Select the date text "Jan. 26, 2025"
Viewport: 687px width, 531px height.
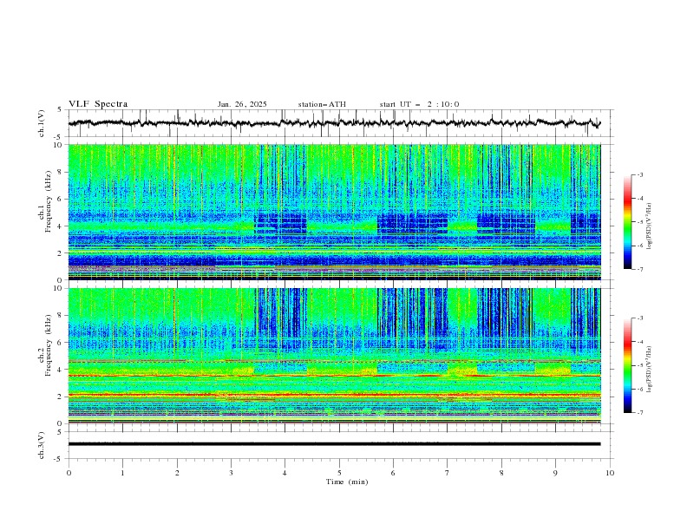(242, 104)
